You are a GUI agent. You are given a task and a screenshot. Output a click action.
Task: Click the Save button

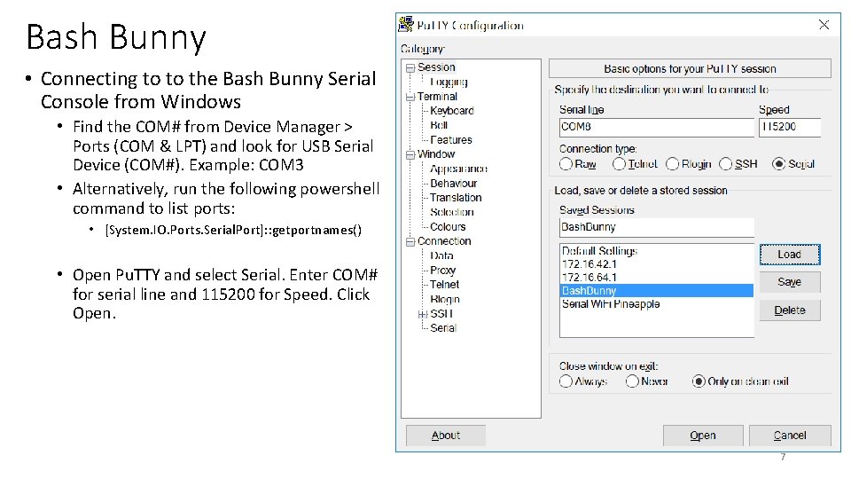pos(790,282)
